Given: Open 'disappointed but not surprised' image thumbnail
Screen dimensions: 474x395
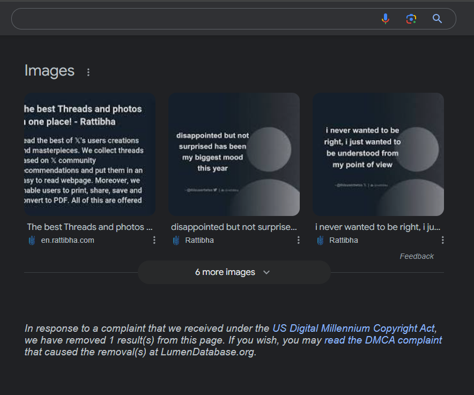Looking at the screenshot, I should click(x=234, y=154).
